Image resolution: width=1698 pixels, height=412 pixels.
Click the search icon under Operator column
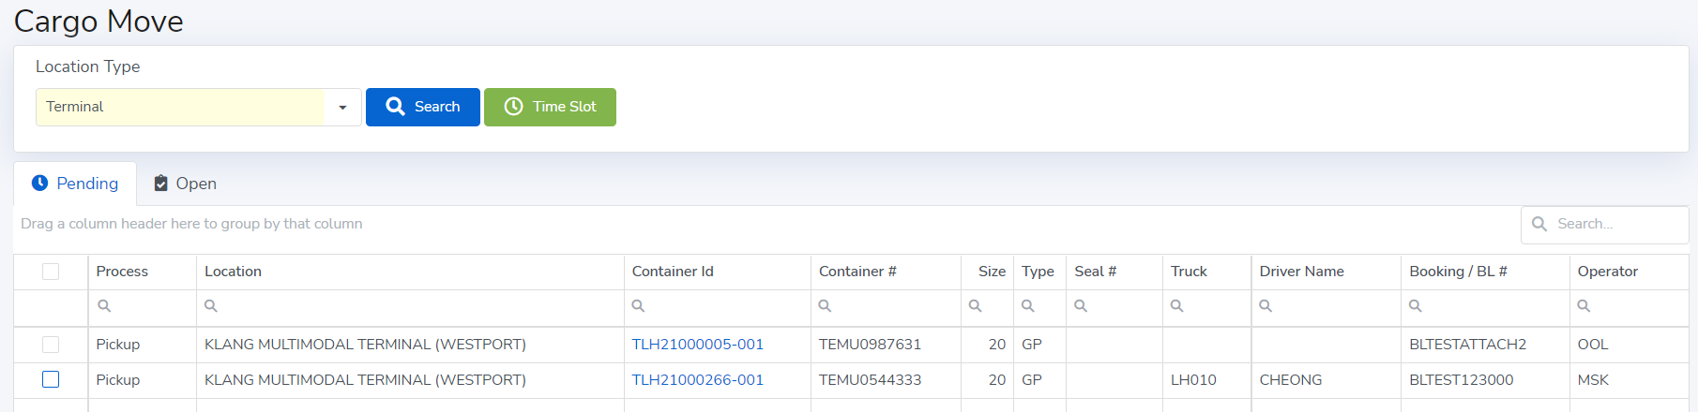[1584, 306]
